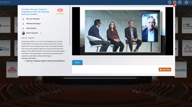The width and height of the screenshot is (192, 107).
Task: Click the MIC CO title in header
Action: coord(5,2)
